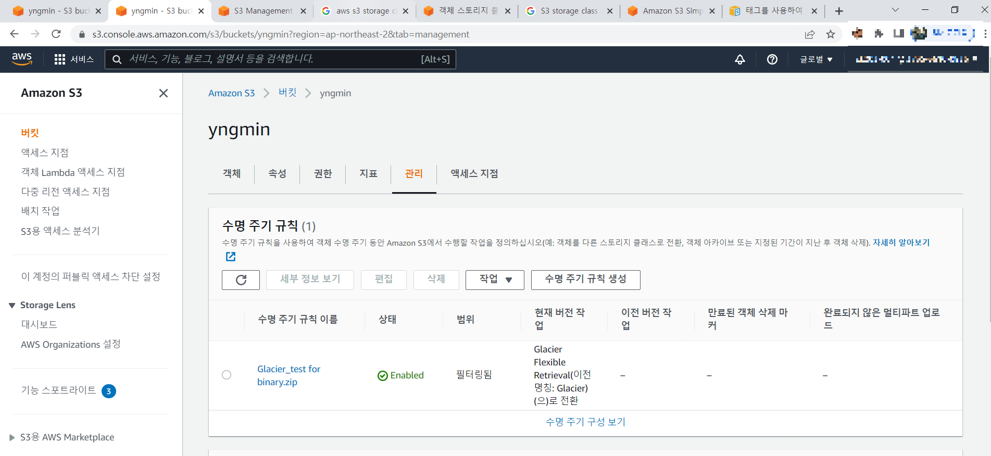This screenshot has width=991, height=456.
Task: Close the 'aws s3 storage' Google tab
Action: point(405,11)
